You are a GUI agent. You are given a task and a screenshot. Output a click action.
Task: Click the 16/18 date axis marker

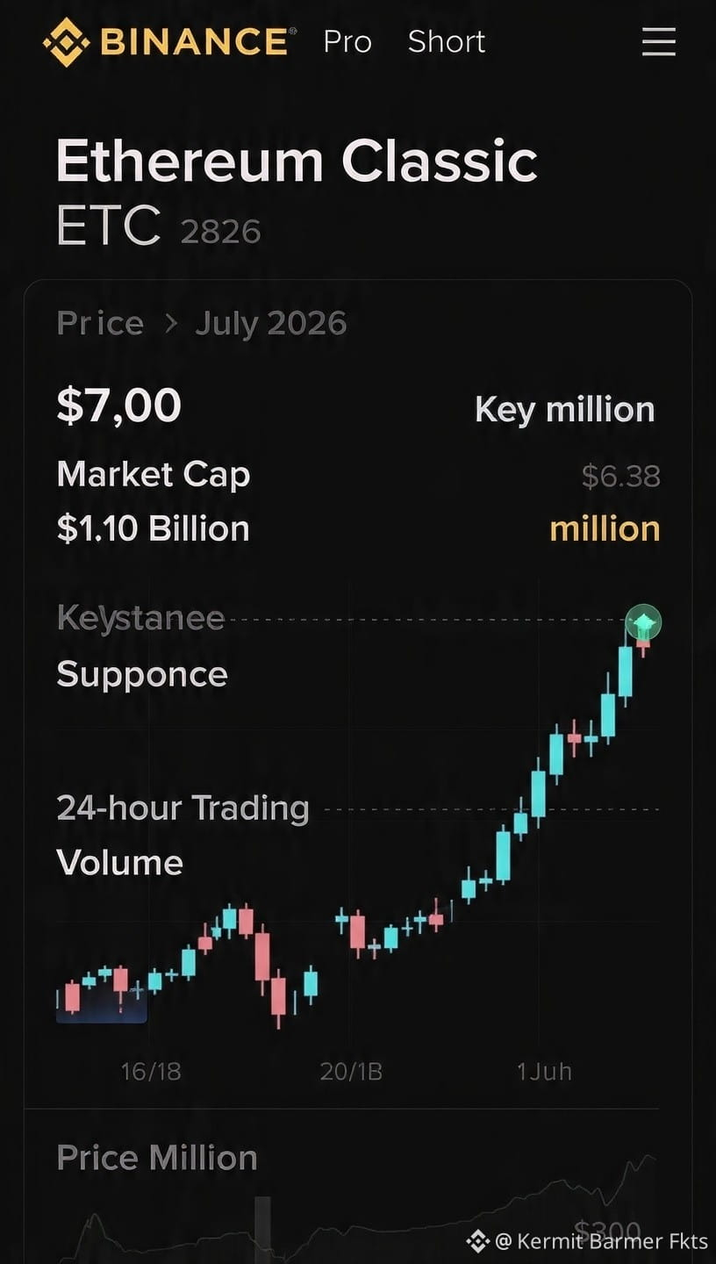[x=151, y=1072]
